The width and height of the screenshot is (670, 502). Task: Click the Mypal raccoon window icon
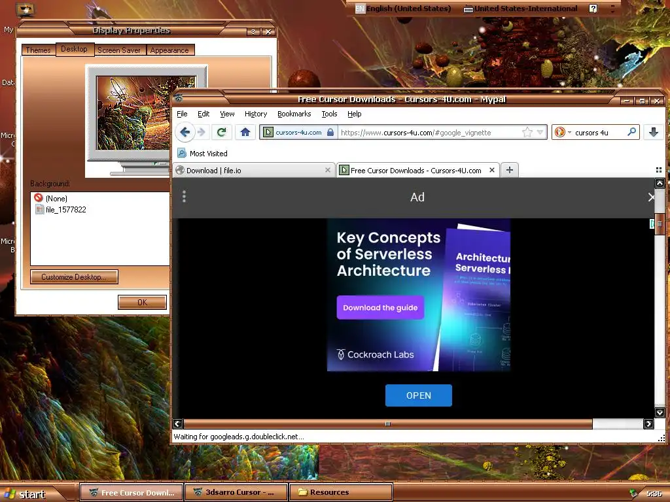tap(179, 98)
